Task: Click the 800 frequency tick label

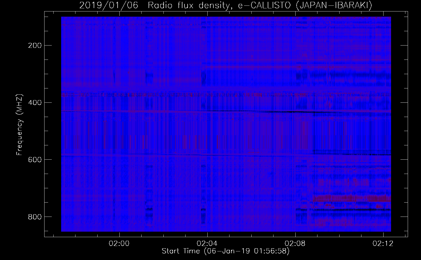Action: click(35, 217)
